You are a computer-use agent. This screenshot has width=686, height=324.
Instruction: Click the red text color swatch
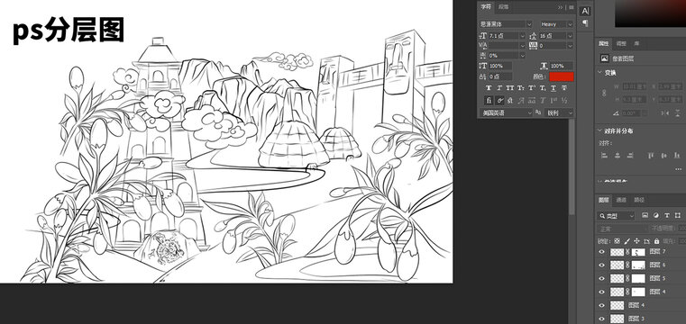[562, 76]
